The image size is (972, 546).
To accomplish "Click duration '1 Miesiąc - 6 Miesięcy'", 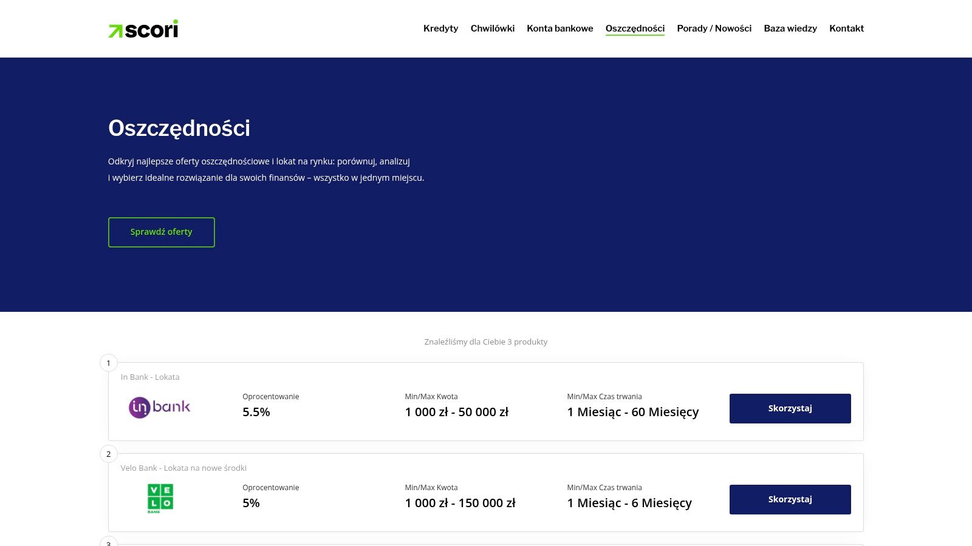I will tap(629, 503).
